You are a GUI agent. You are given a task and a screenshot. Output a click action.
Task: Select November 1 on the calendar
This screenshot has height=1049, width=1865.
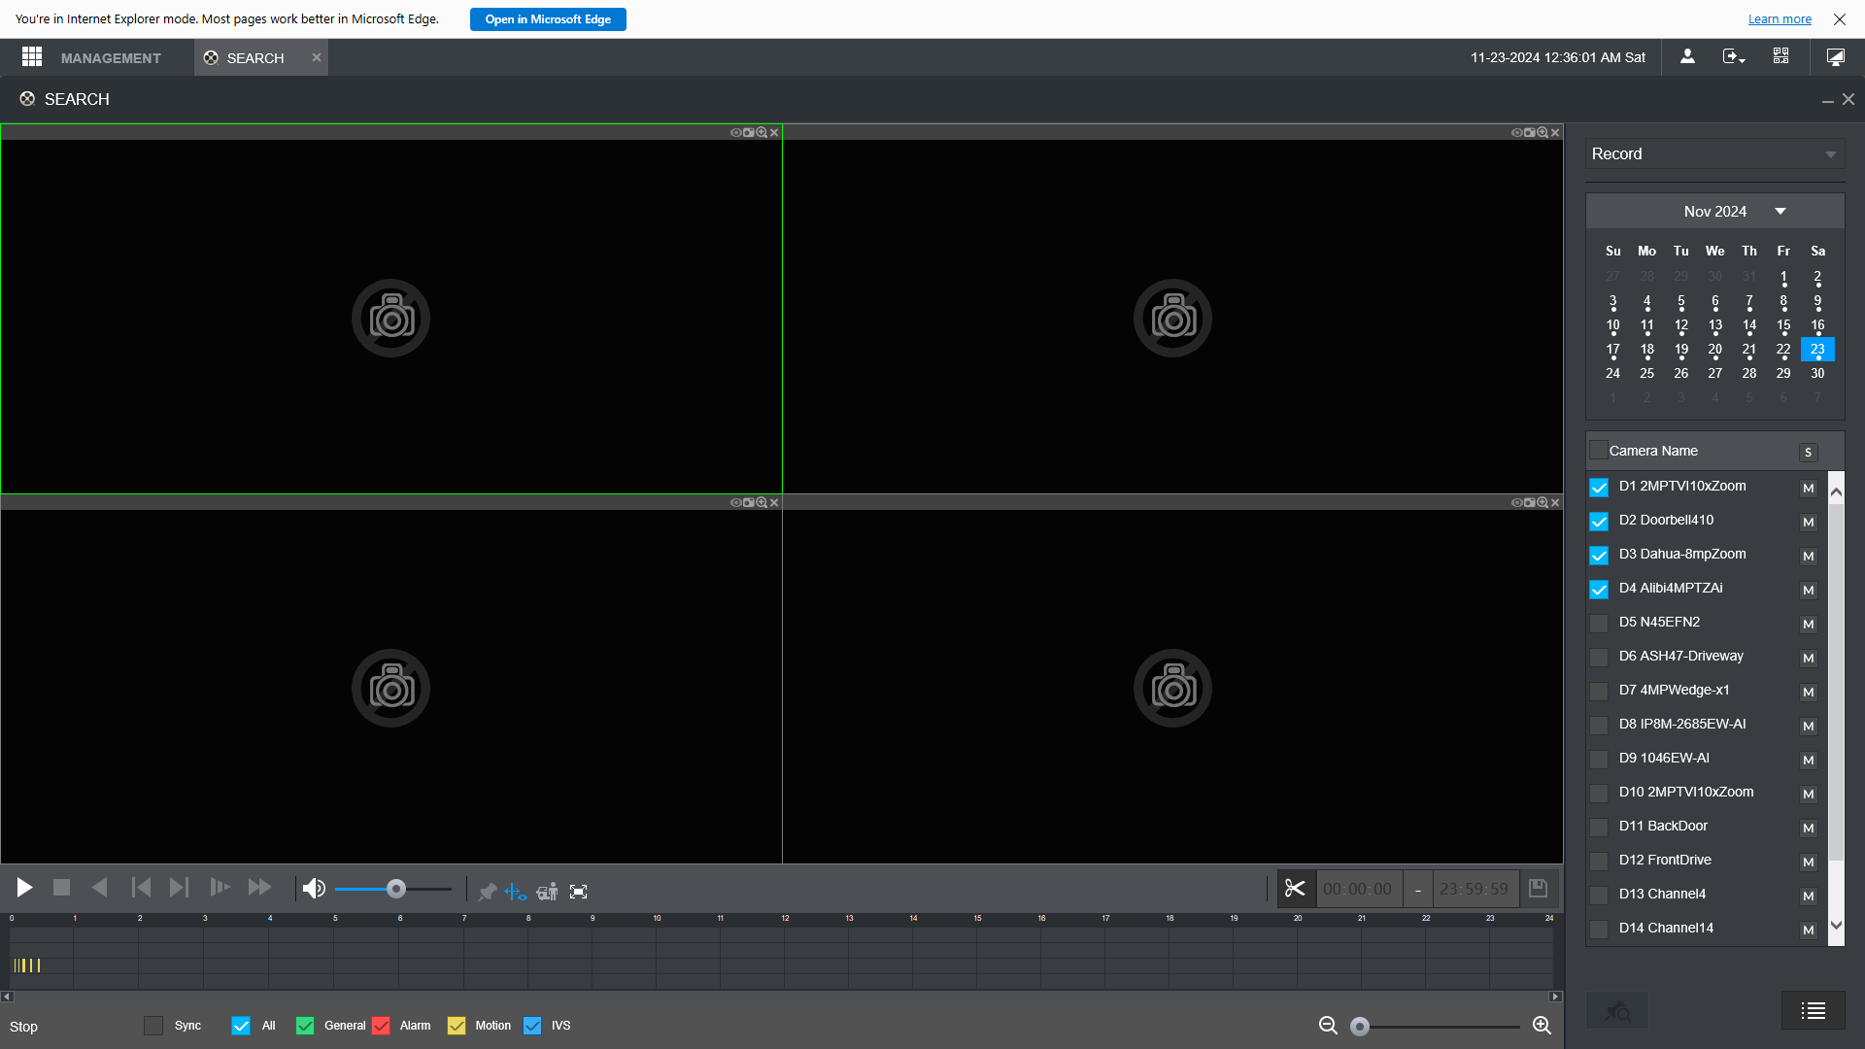pyautogui.click(x=1783, y=277)
